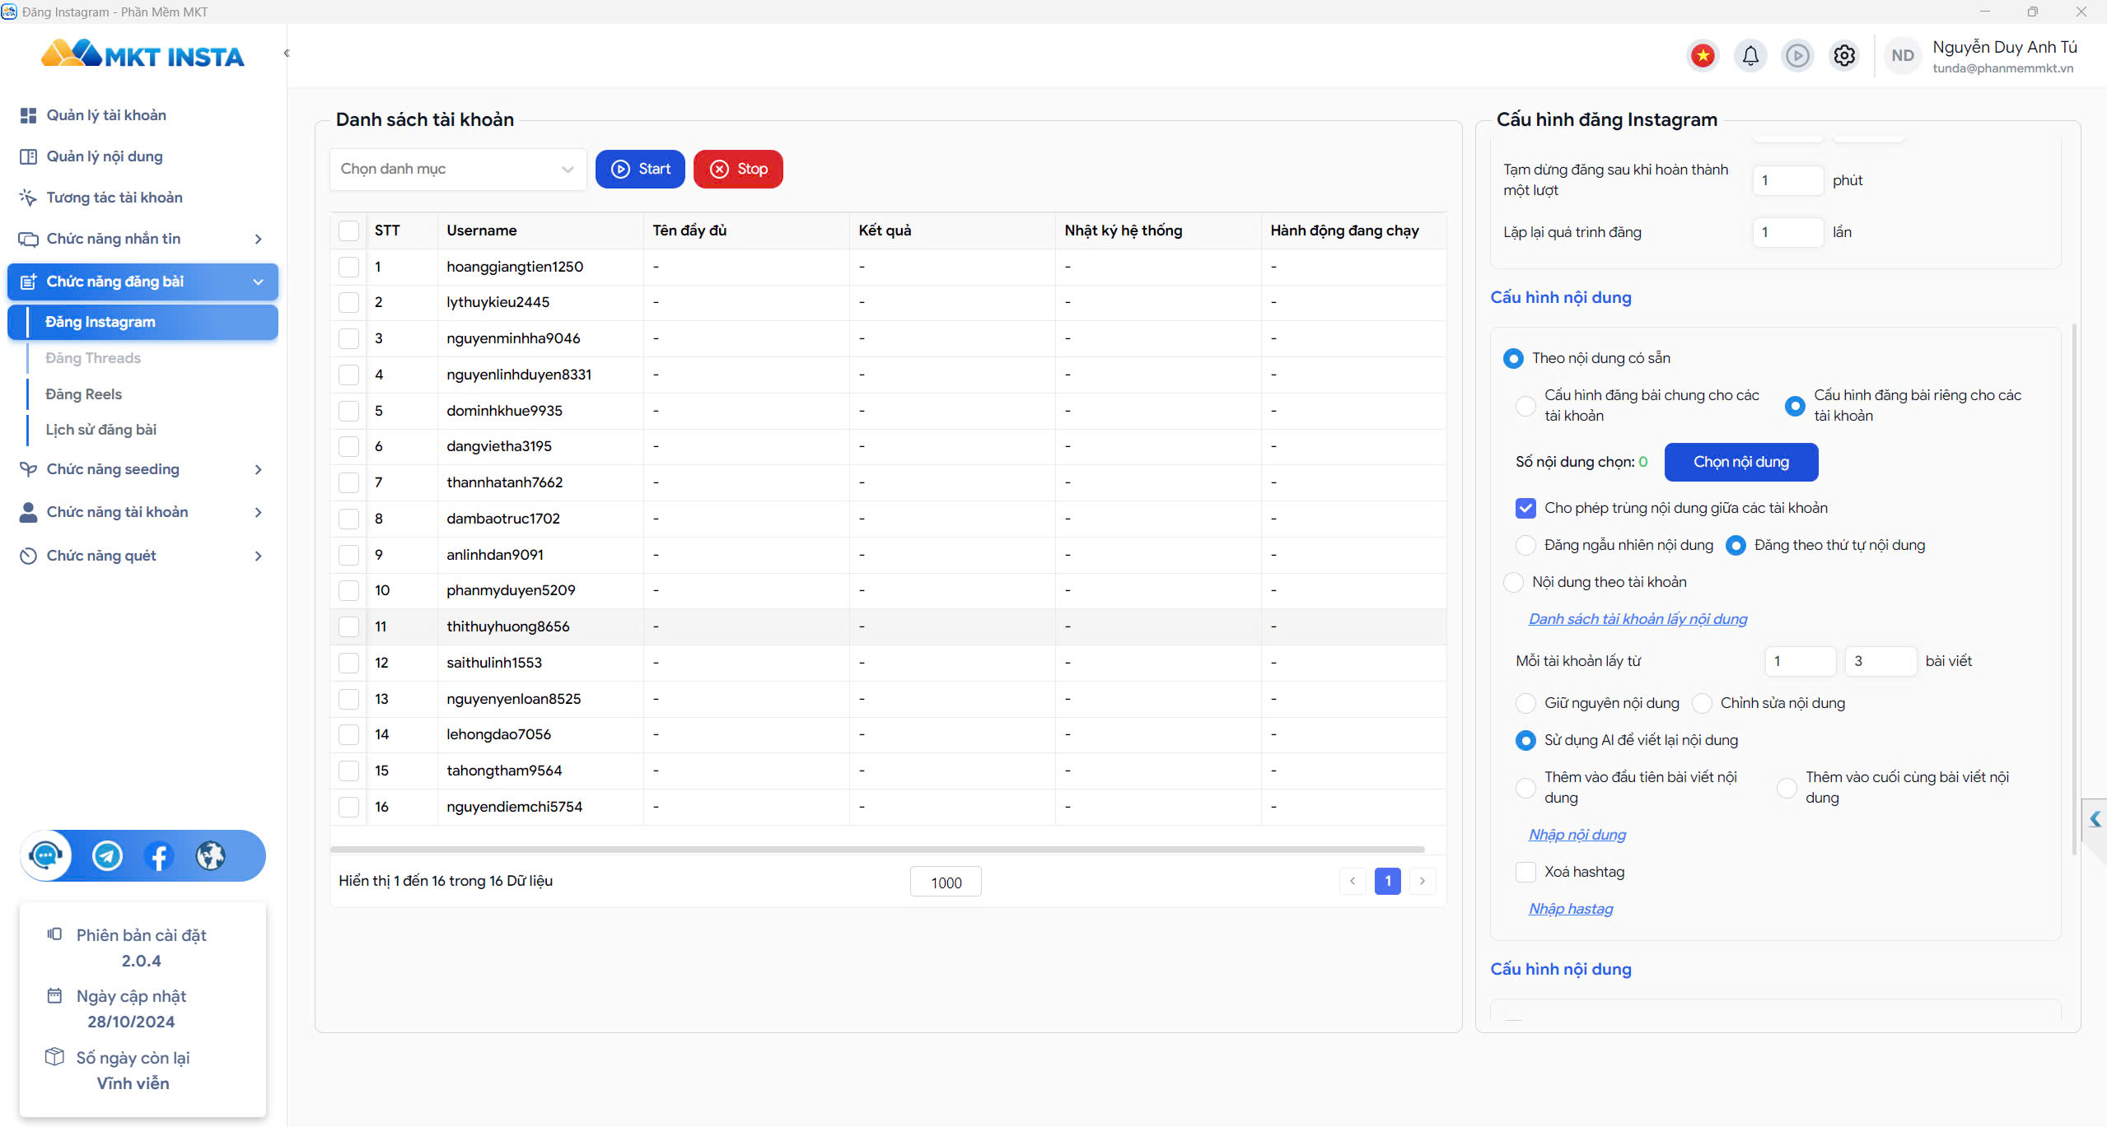The width and height of the screenshot is (2107, 1127).
Task: Expand Chức năng tài khoản submenu
Action: [x=258, y=512]
